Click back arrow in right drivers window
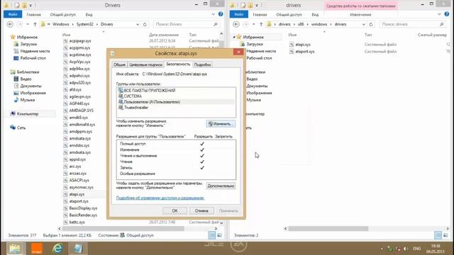 (236, 24)
